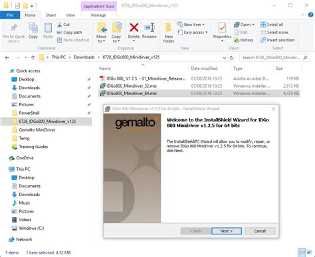Select IDGo800_Minidriver_32.msi file
315x257 pixels.
click(x=199, y=86)
